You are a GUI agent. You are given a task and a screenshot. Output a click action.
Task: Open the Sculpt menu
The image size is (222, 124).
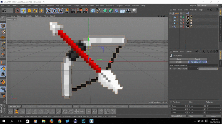[x=76, y=6]
